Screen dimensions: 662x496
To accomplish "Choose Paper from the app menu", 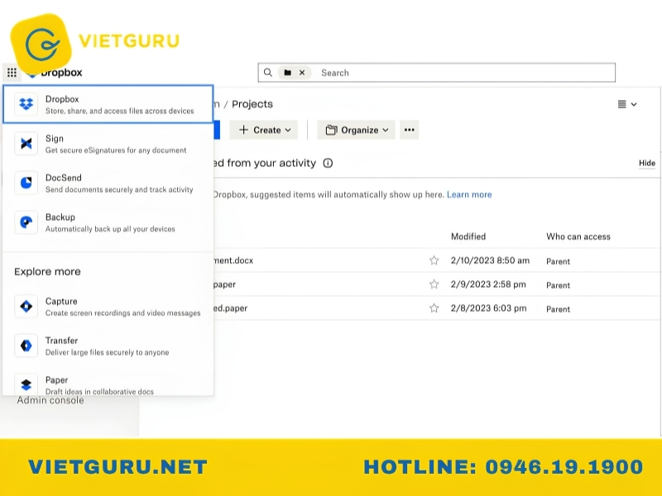I will click(x=108, y=384).
